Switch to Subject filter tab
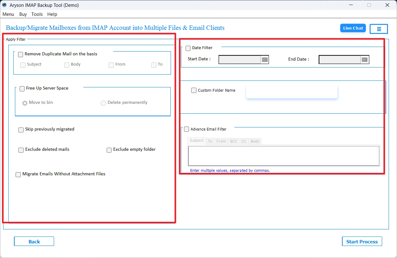This screenshot has width=397, height=258. tap(197, 141)
